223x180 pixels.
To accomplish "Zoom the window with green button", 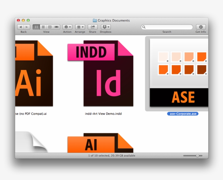I will [x=28, y=20].
